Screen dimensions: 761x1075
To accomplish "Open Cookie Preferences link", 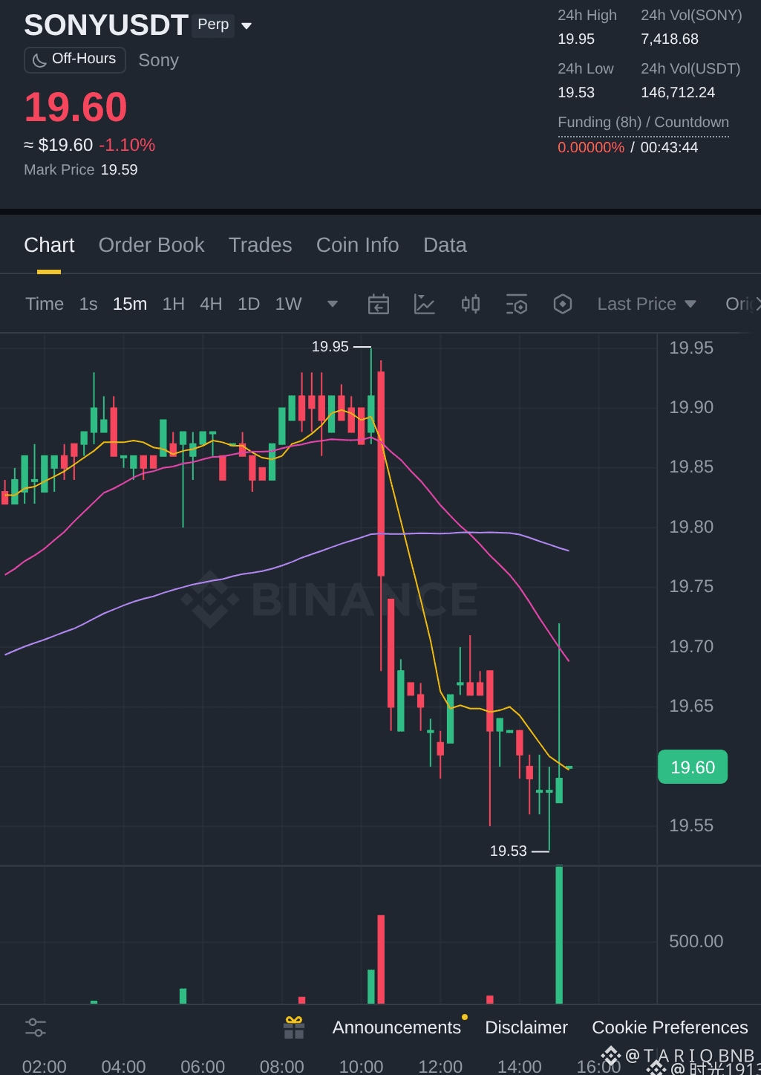I will click(x=670, y=1027).
